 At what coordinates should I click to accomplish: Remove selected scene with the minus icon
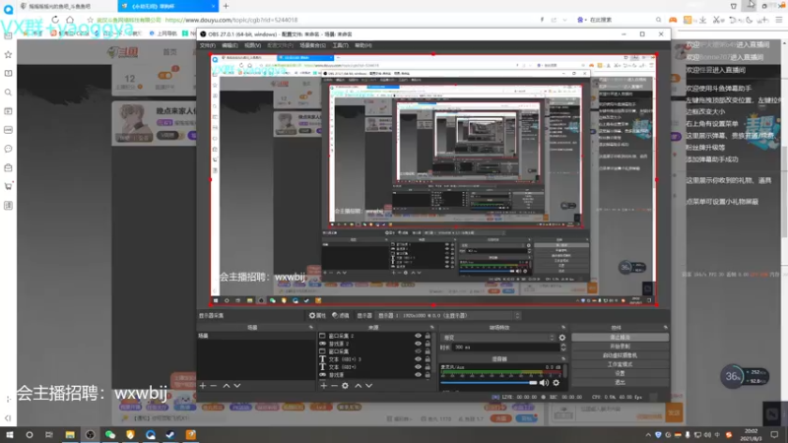pyautogui.click(x=214, y=386)
